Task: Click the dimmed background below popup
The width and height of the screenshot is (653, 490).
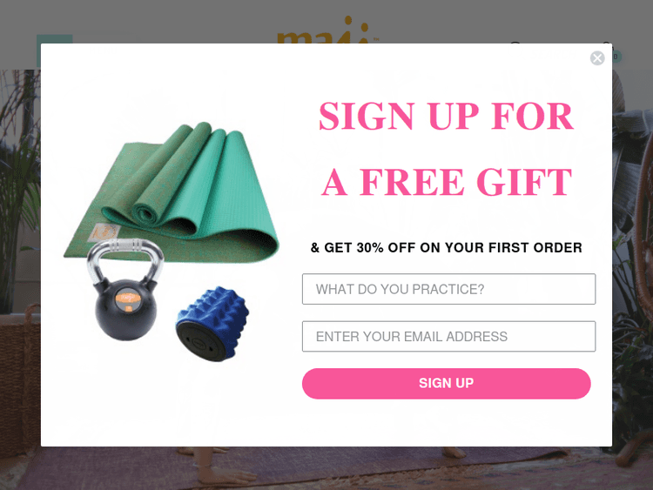Action: pyautogui.click(x=326, y=468)
